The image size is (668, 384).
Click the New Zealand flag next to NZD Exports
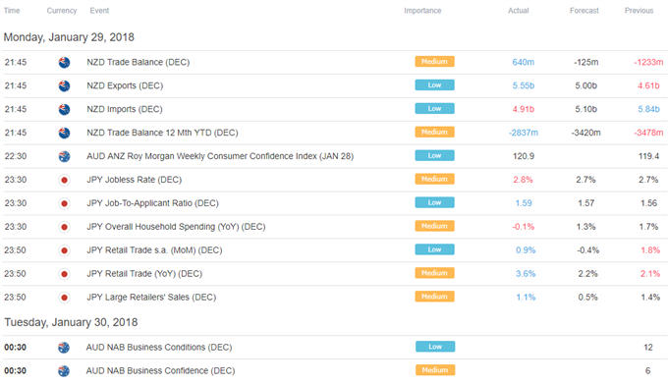pos(64,85)
